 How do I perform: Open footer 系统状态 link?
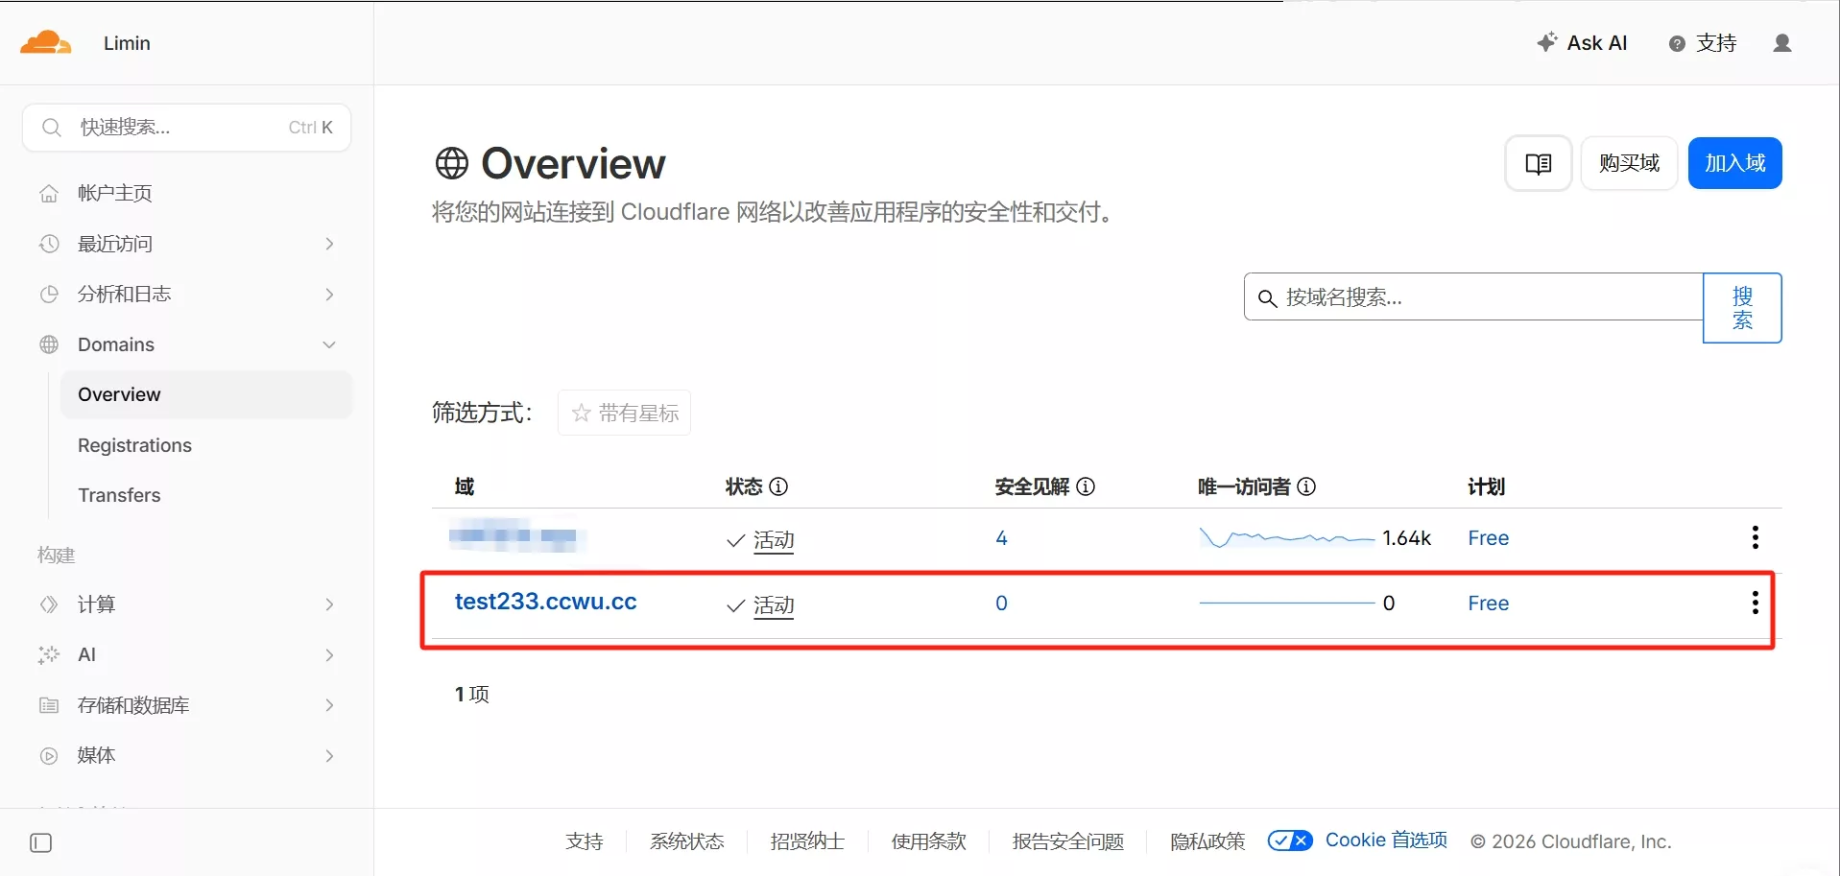tap(686, 841)
